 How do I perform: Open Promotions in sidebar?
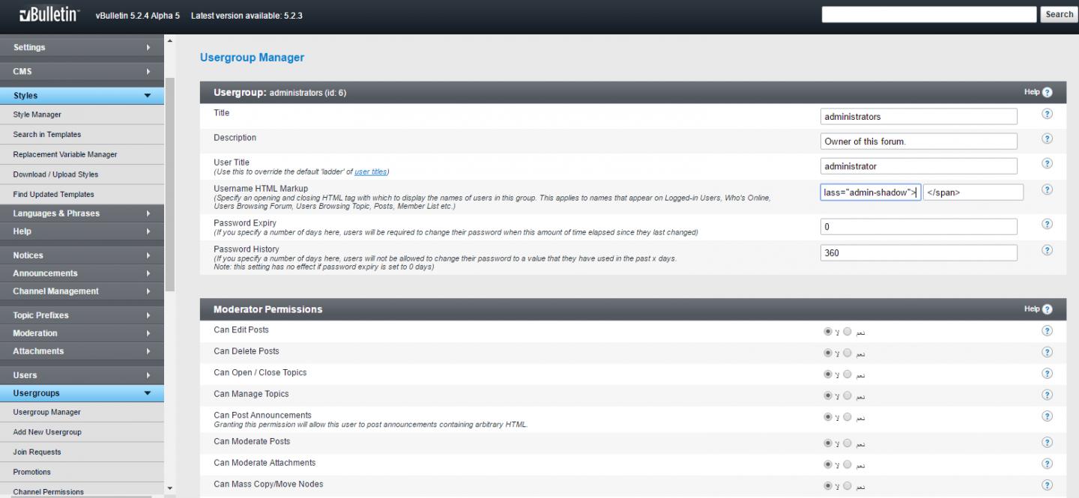[x=82, y=472]
